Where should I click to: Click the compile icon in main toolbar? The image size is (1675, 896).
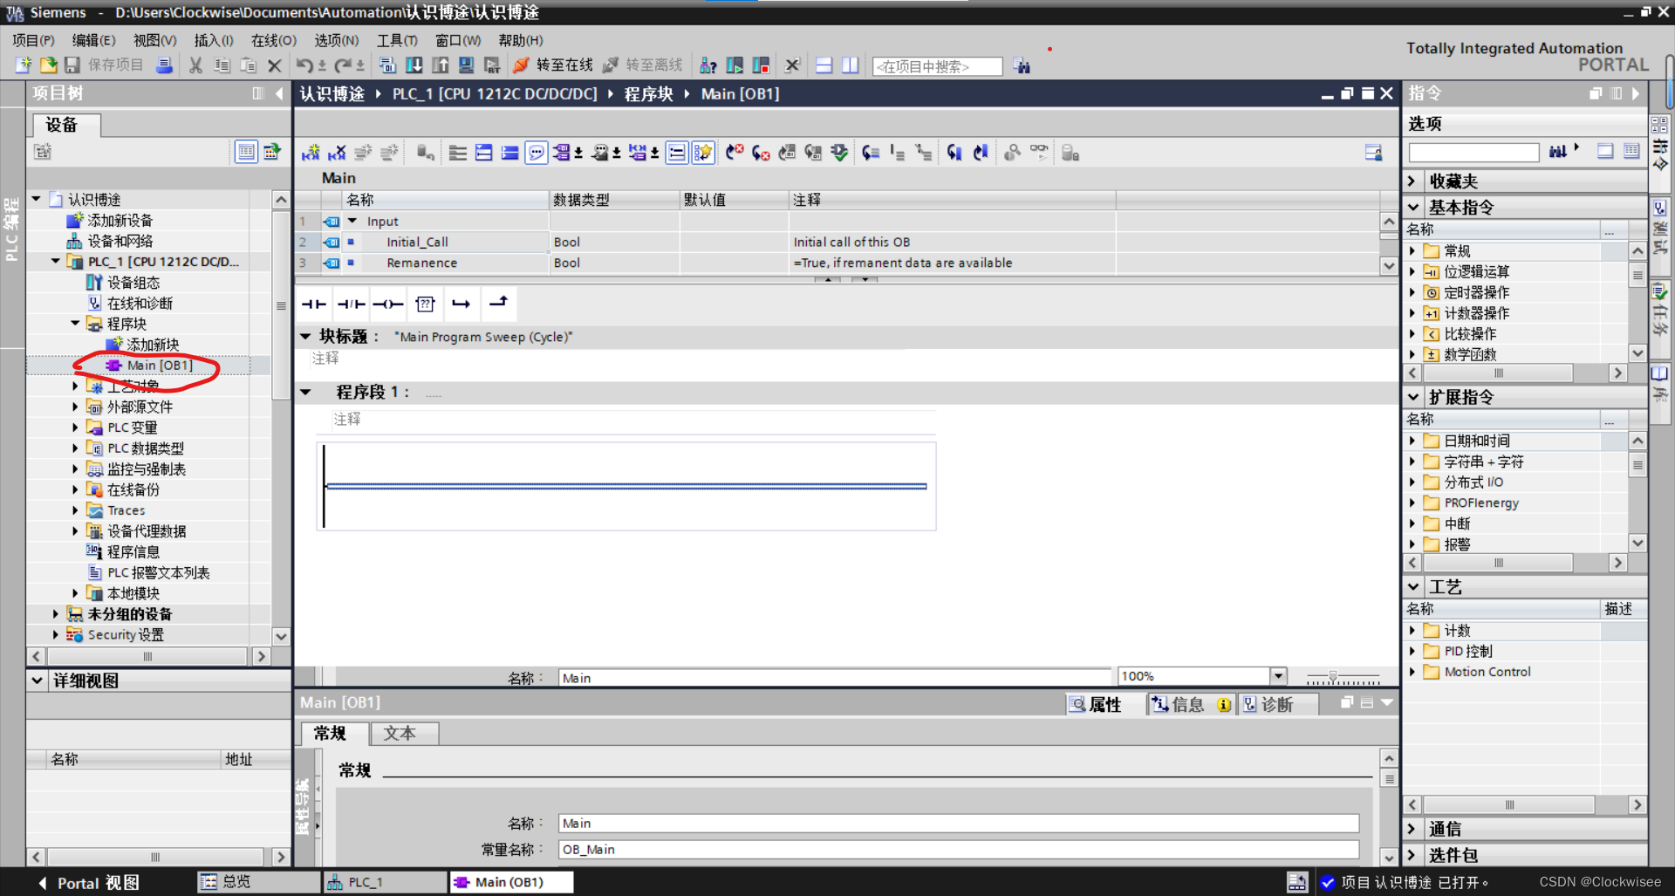pos(388,65)
